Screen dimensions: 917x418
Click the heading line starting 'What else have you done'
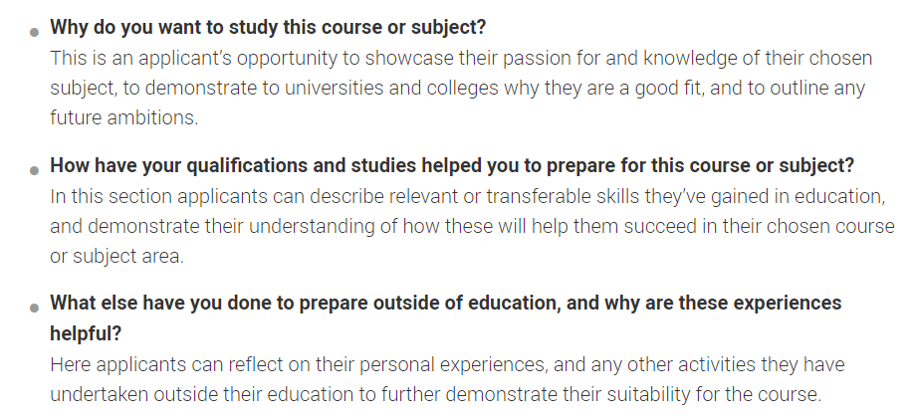click(x=446, y=303)
